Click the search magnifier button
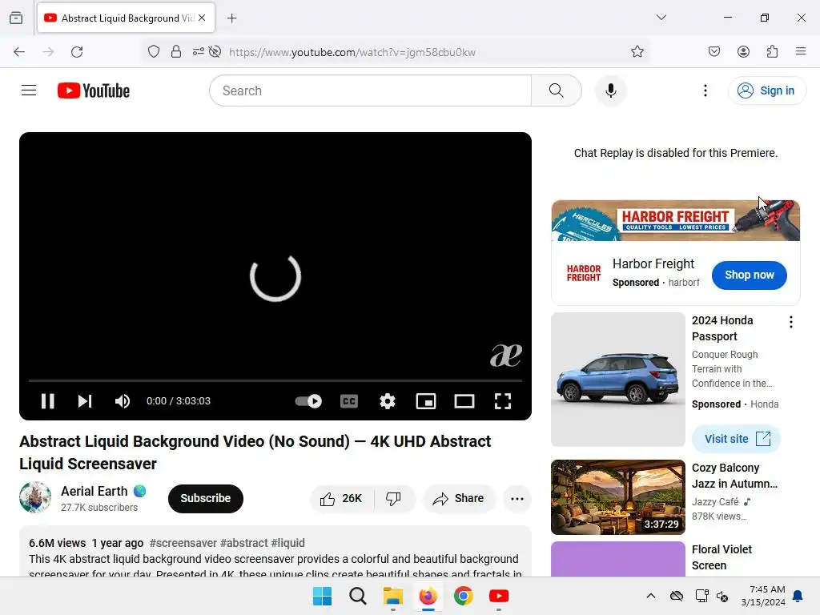820x615 pixels. pyautogui.click(x=557, y=90)
